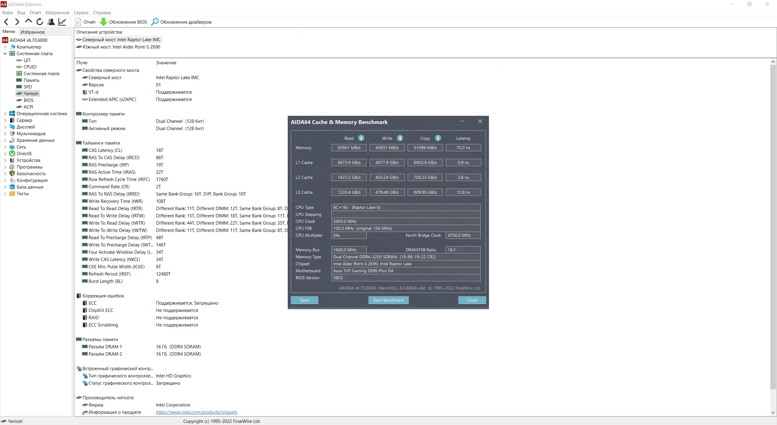The width and height of the screenshot is (777, 425).
Task: Open Обновления драйверов from toolbar
Action: click(x=182, y=22)
